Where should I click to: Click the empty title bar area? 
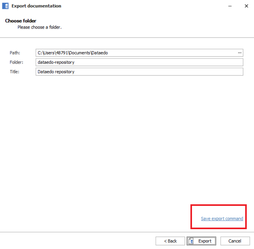(x=142, y=6)
